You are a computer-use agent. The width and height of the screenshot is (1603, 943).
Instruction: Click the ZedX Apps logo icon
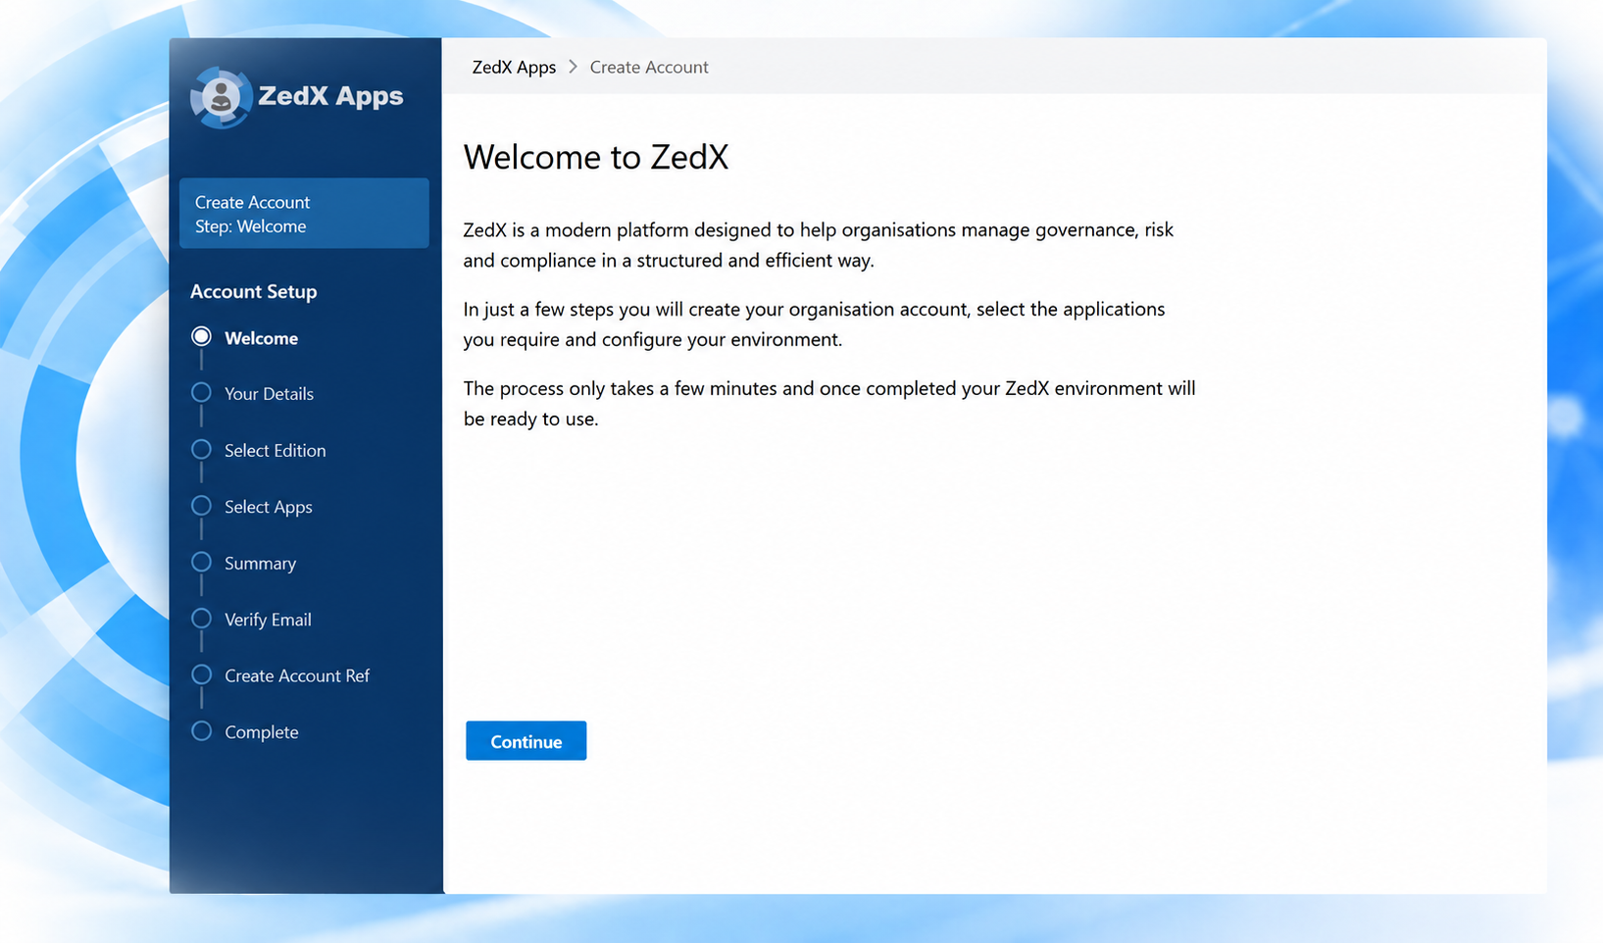point(221,97)
